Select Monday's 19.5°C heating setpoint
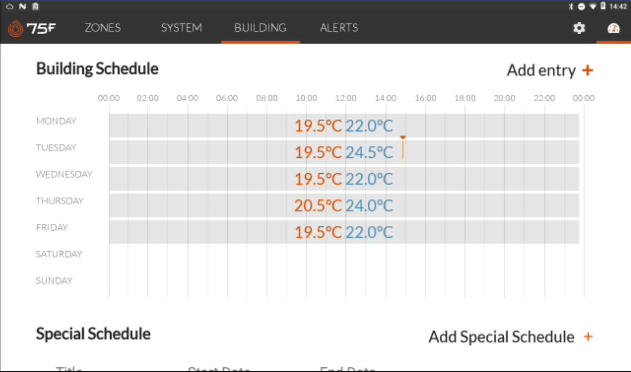This screenshot has width=631, height=372. coord(318,126)
